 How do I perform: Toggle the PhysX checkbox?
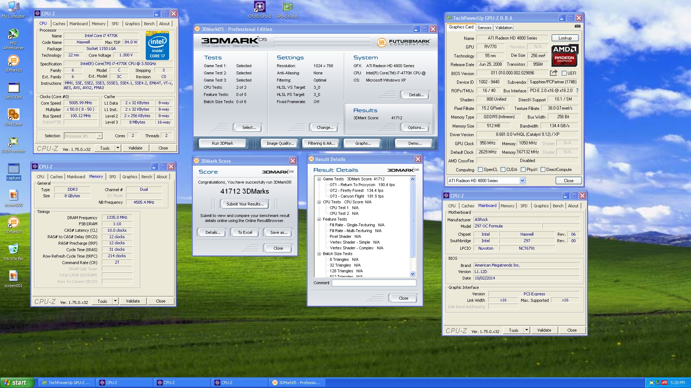click(523, 170)
